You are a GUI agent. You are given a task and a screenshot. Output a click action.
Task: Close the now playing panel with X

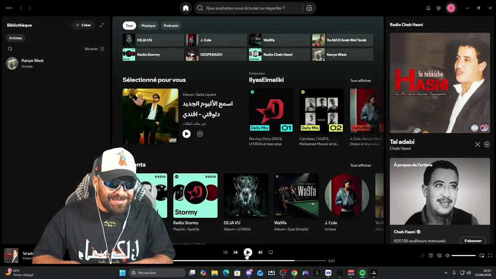(477, 145)
